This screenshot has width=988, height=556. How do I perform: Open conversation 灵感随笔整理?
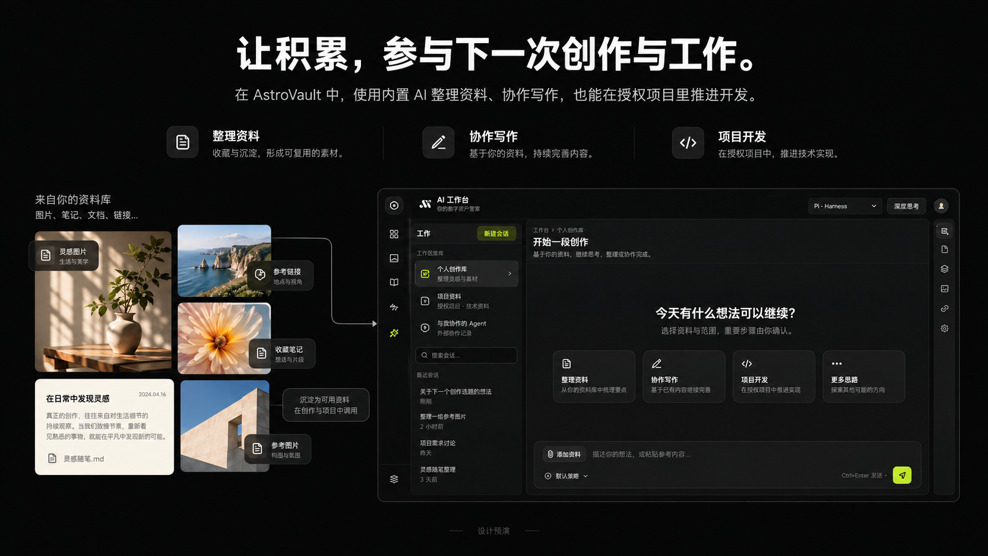pos(466,474)
